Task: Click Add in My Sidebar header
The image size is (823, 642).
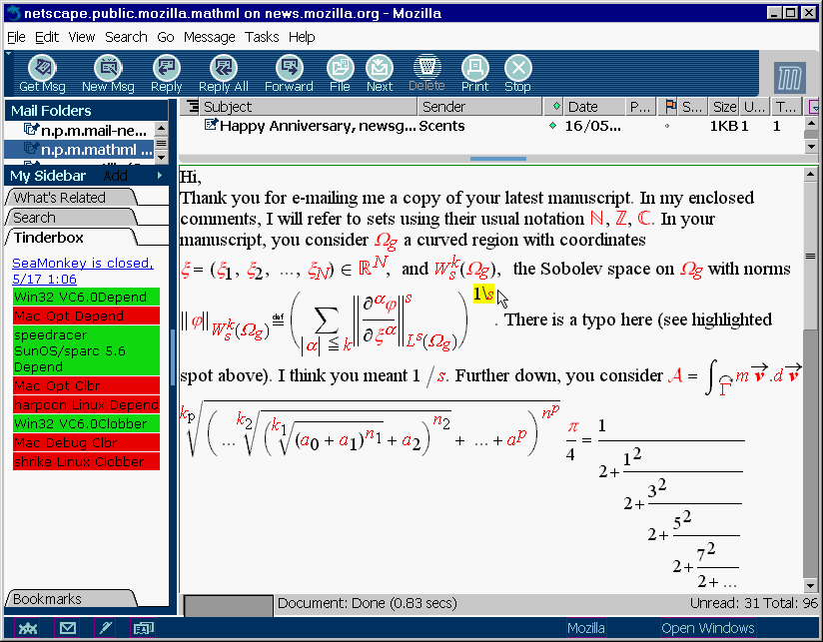Action: tap(116, 176)
